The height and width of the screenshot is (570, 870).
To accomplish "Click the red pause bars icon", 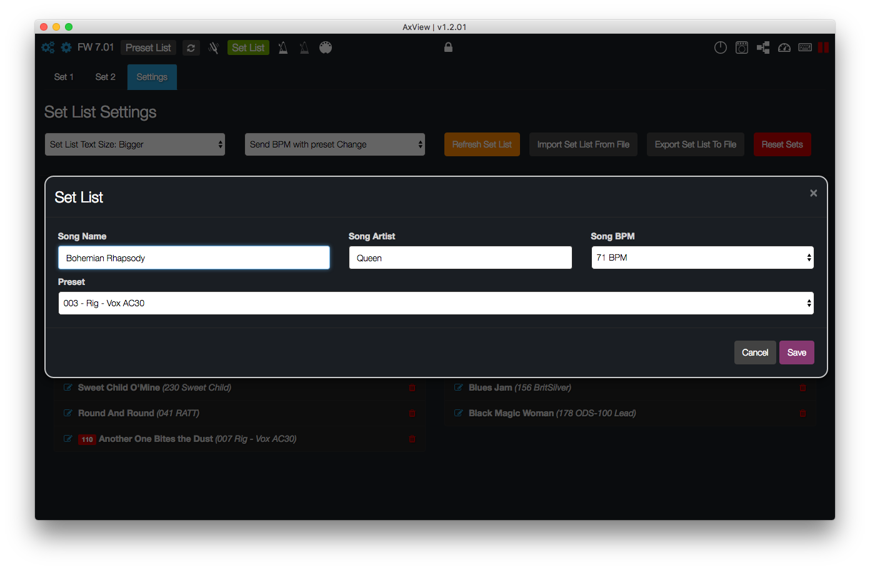I will coord(823,47).
